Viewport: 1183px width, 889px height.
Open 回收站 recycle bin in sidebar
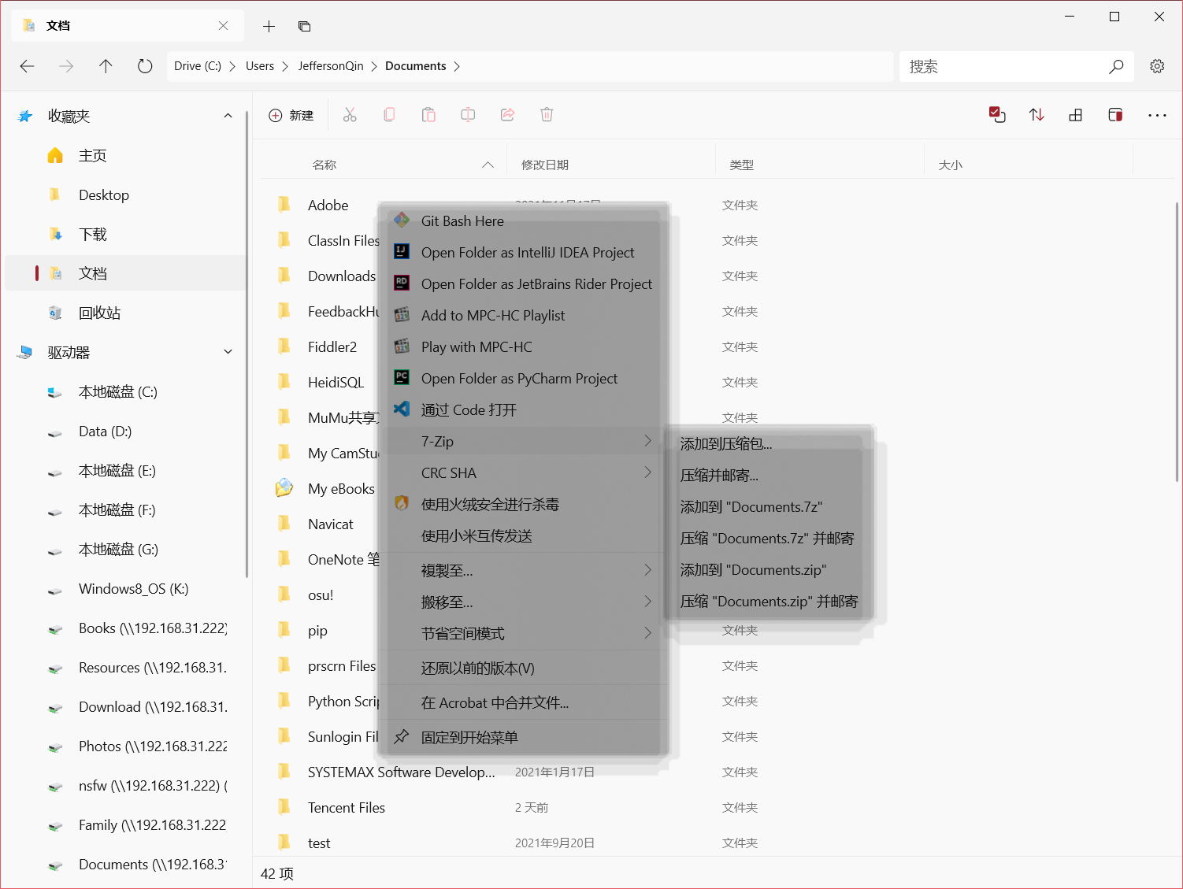[x=126, y=313]
